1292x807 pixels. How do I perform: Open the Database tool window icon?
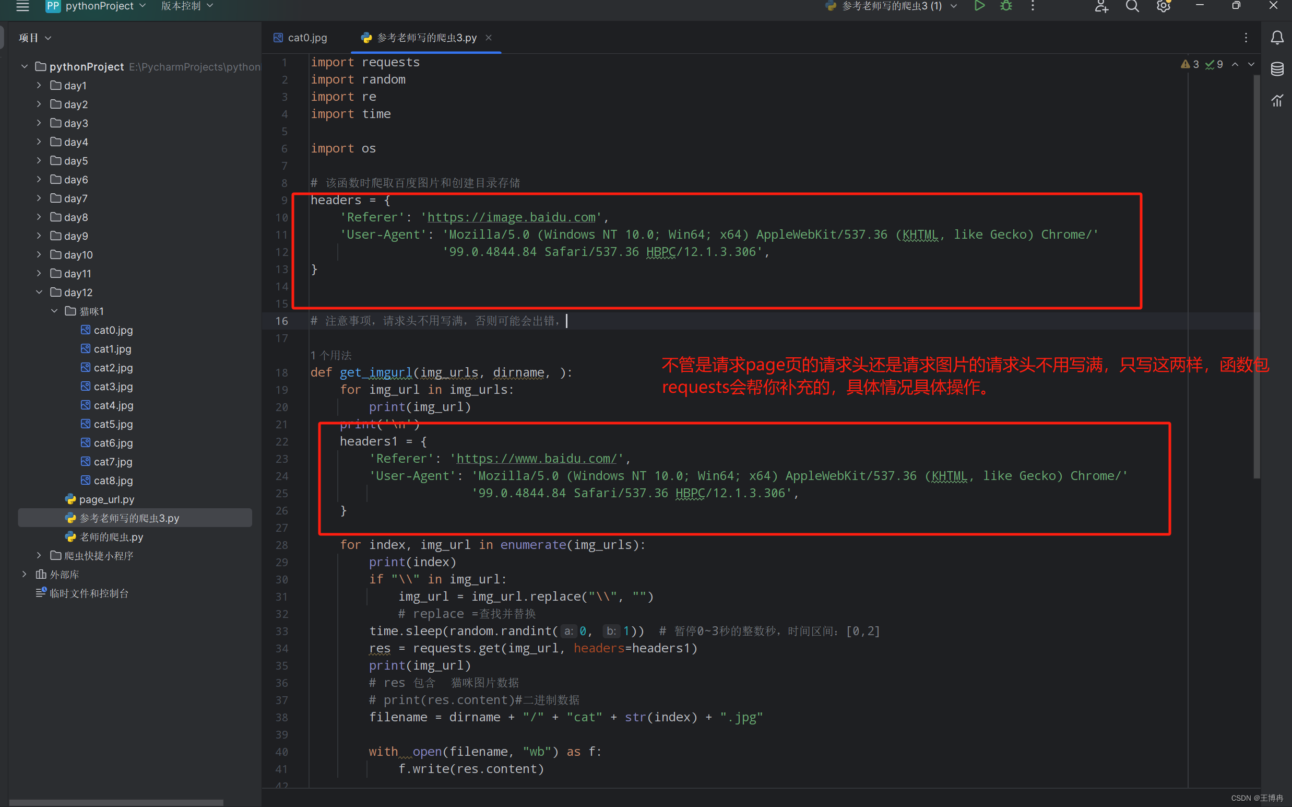[1277, 69]
